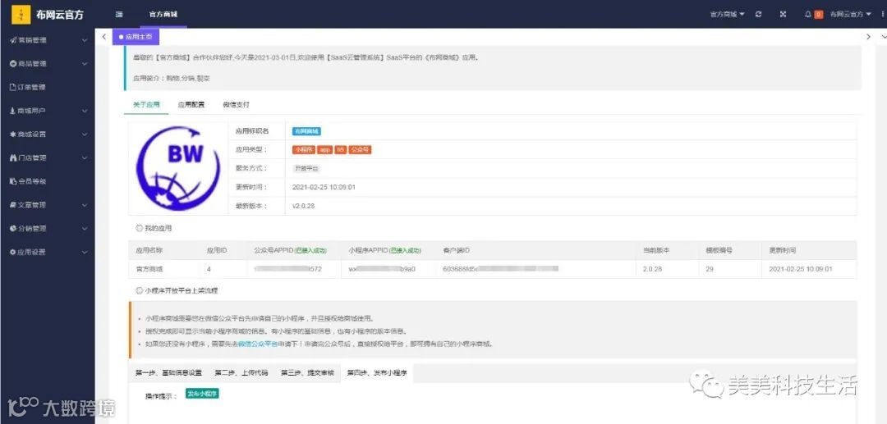Image resolution: width=887 pixels, height=424 pixels.
Task: Click the orange notification count badge
Action: click(819, 16)
